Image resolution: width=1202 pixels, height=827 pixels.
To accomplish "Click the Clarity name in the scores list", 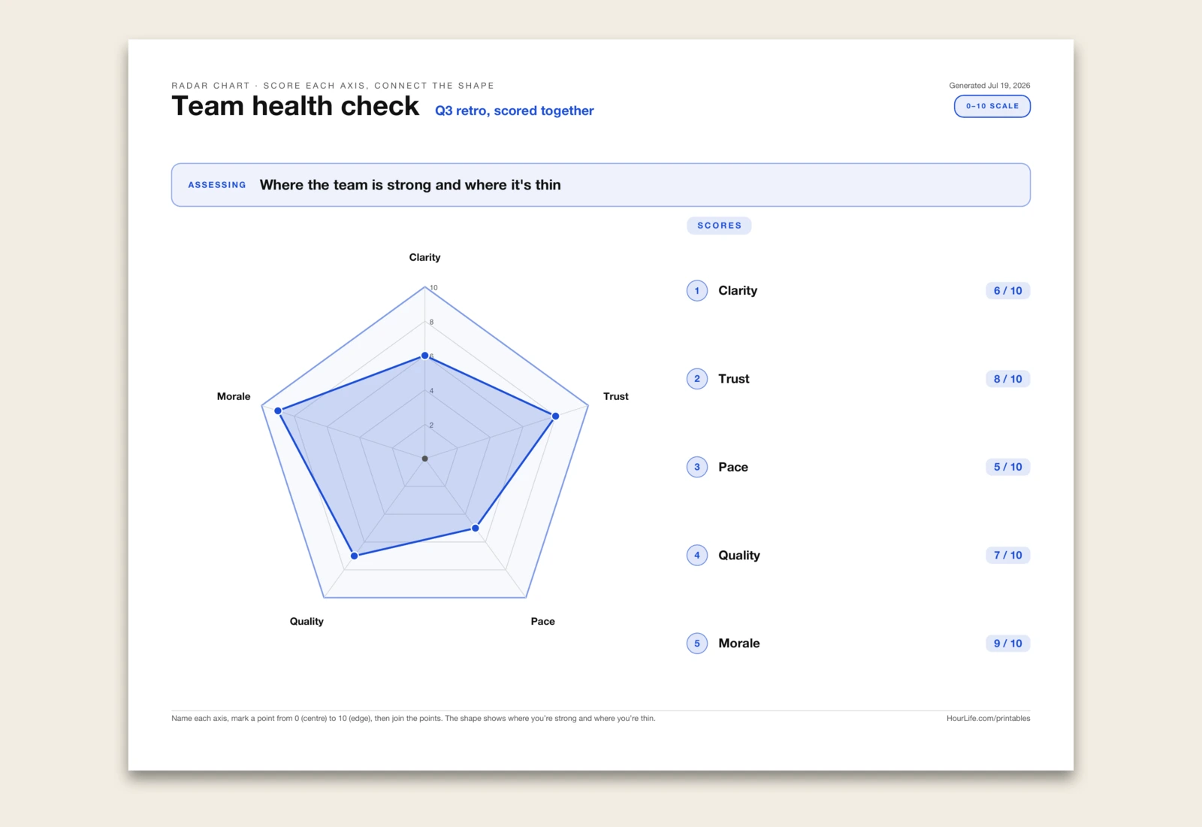I will [738, 291].
